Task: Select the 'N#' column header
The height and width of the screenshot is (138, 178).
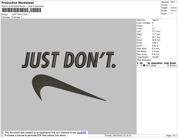Action: (141, 63)
